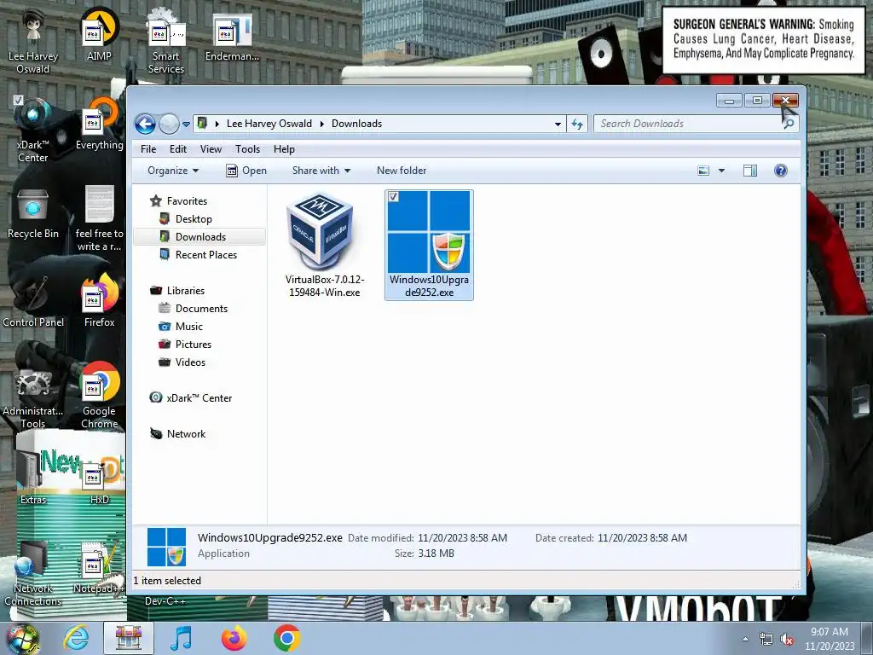Select the Recycle Bin desktop icon
873x655 pixels.
pos(33,214)
